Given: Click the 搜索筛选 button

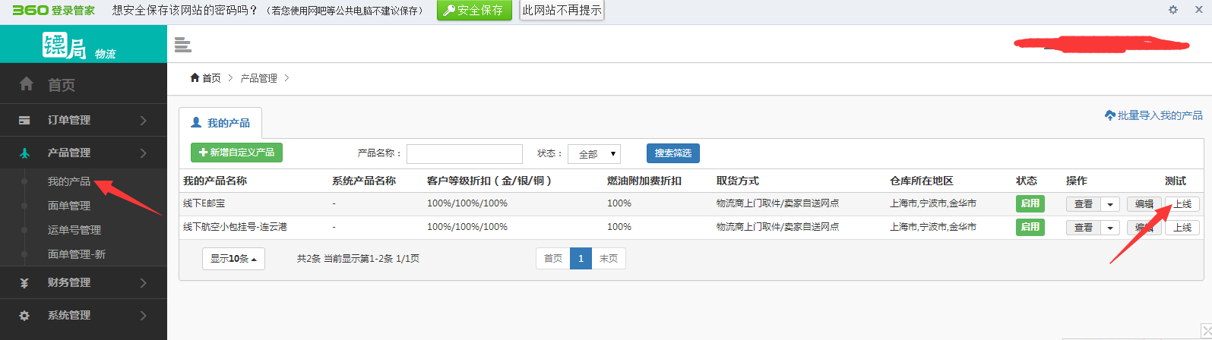Looking at the screenshot, I should pos(672,153).
